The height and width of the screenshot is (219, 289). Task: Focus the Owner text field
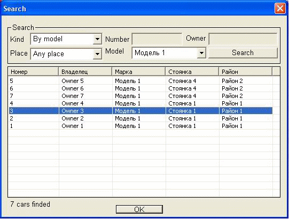[243, 39]
